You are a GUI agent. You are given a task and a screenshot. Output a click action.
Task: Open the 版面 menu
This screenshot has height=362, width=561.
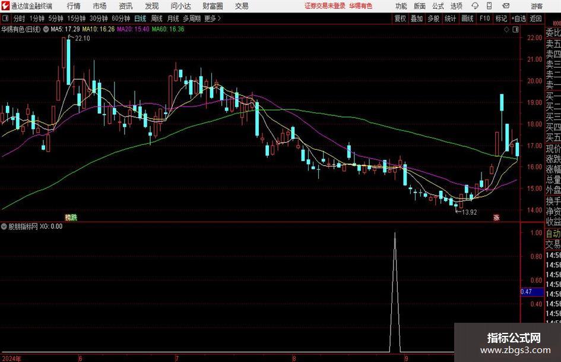pyautogui.click(x=419, y=6)
